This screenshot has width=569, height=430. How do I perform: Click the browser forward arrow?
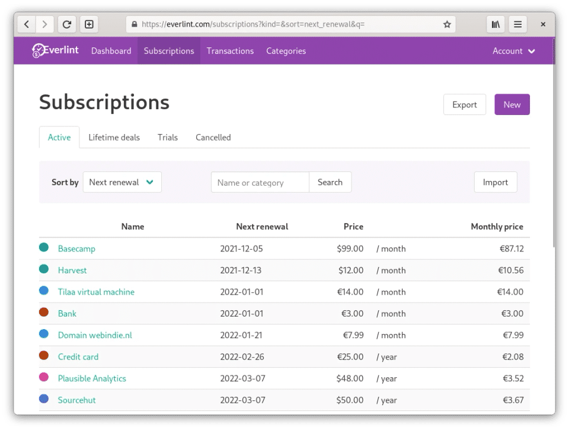tap(44, 24)
